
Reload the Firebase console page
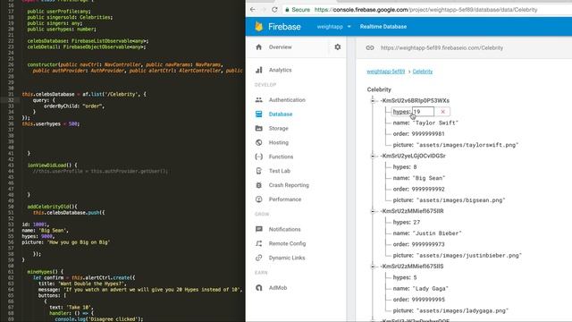[x=274, y=10]
